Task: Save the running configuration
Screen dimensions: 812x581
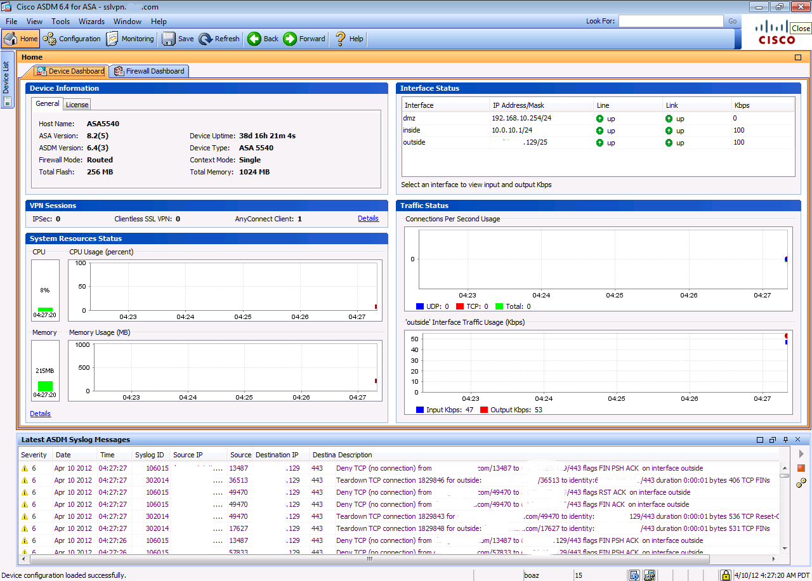Action: pyautogui.click(x=177, y=38)
